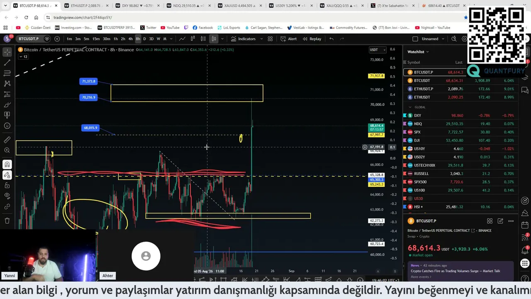Open the details panel three-dot menu
The image size is (531, 299).
pos(511,221)
